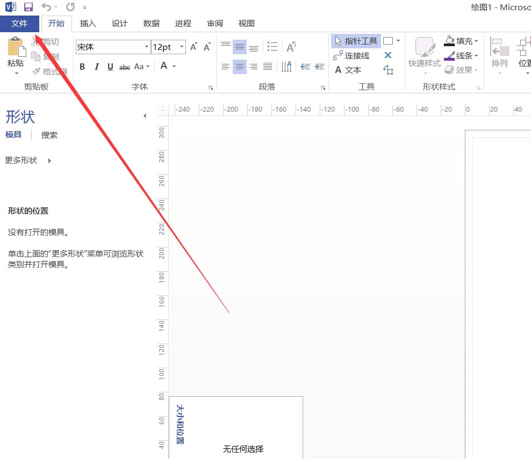
Task: Toggle Bold formatting
Action: [82, 67]
